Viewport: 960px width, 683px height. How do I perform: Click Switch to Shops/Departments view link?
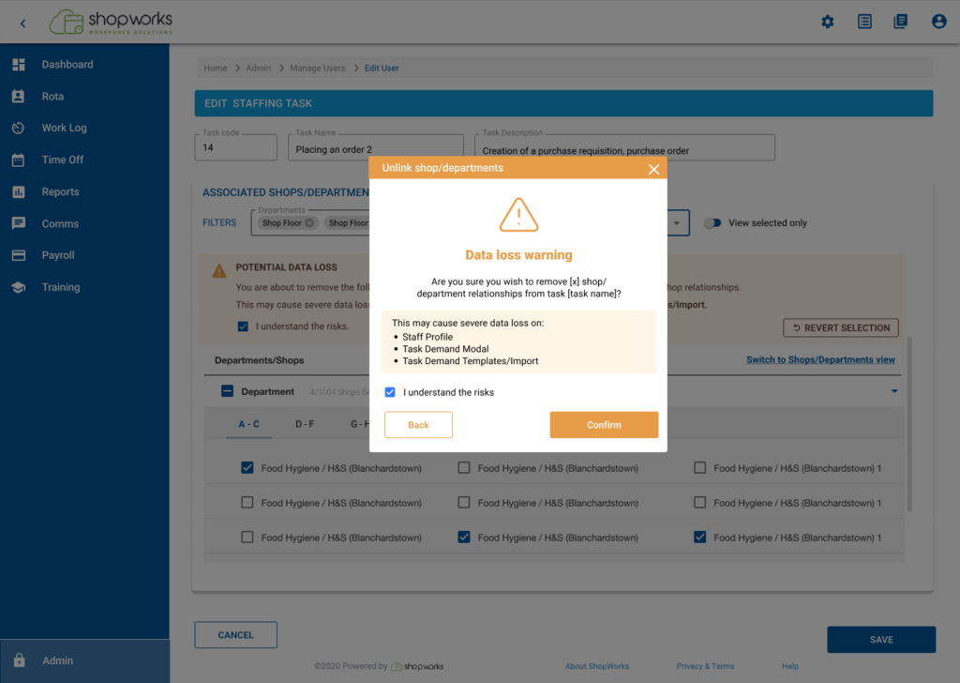pyautogui.click(x=819, y=359)
